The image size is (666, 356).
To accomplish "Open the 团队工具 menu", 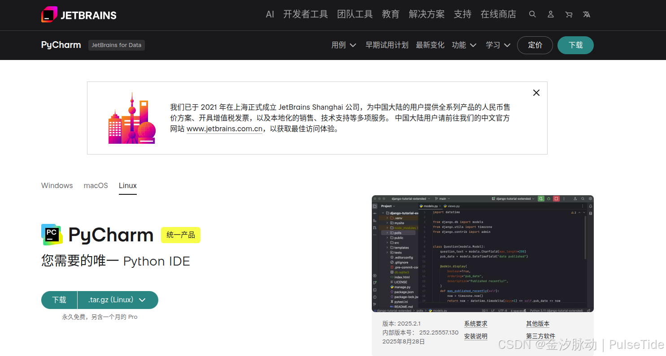I will pyautogui.click(x=355, y=14).
